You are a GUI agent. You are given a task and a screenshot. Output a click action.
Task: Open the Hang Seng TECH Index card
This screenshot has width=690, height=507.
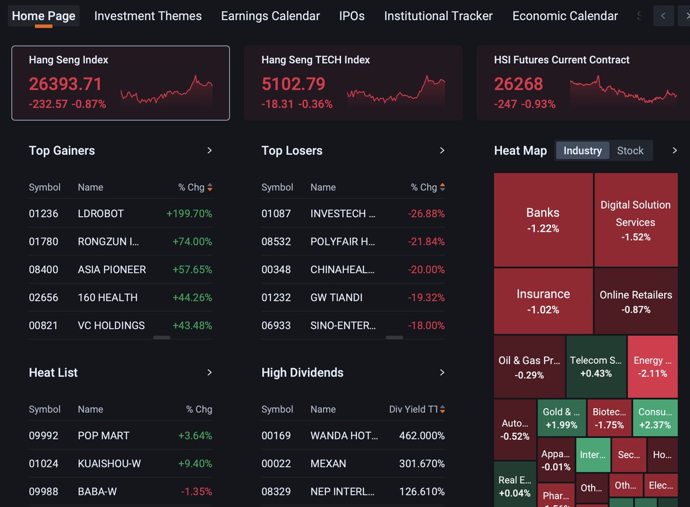tap(353, 83)
